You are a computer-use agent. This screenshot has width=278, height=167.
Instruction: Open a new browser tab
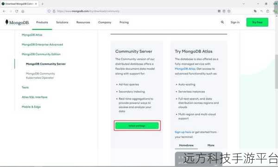42,4
